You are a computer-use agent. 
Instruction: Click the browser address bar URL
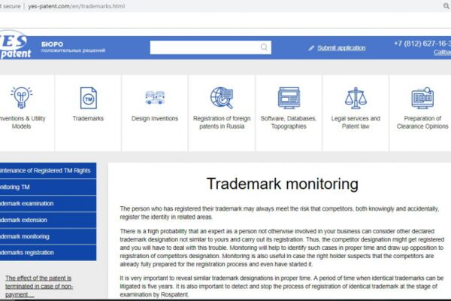click(77, 6)
